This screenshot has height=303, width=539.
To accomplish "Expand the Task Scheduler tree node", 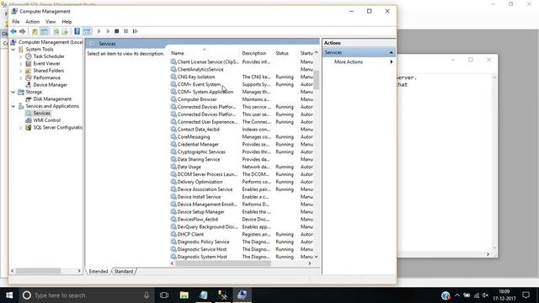I will tap(20, 56).
